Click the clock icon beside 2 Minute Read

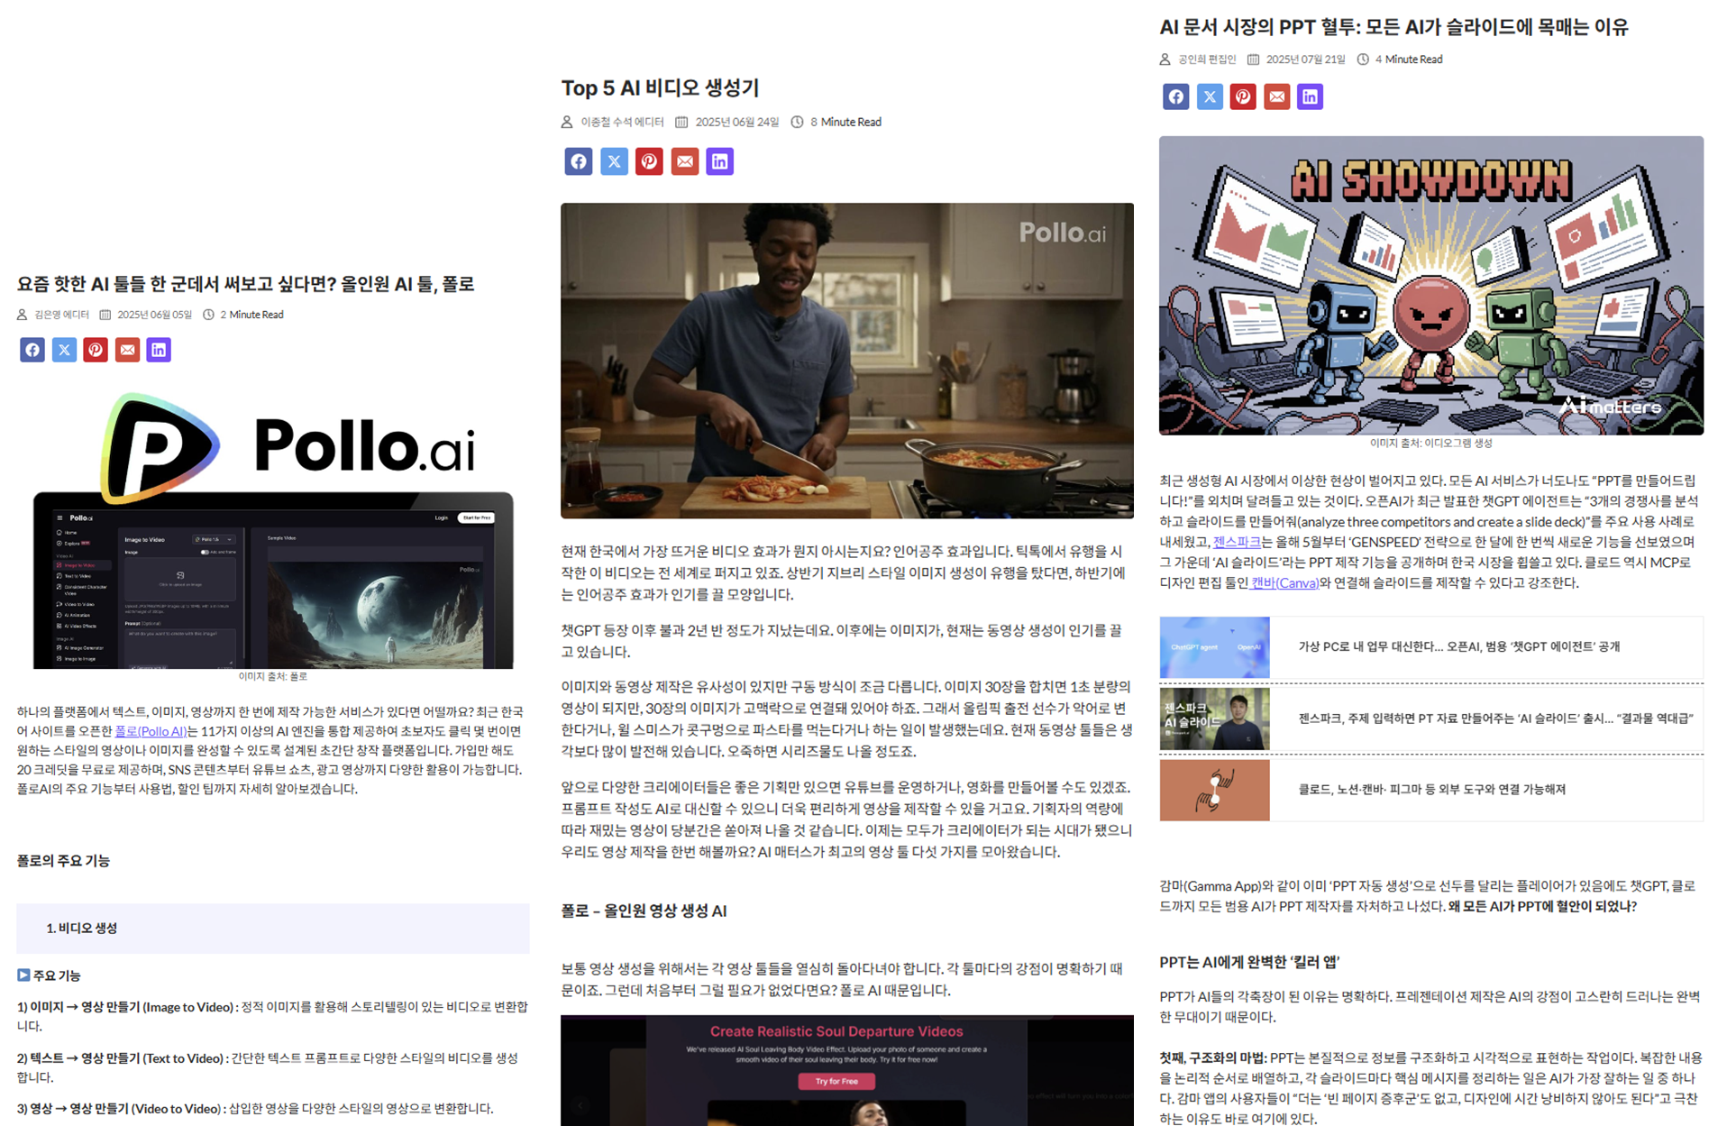[x=208, y=315]
